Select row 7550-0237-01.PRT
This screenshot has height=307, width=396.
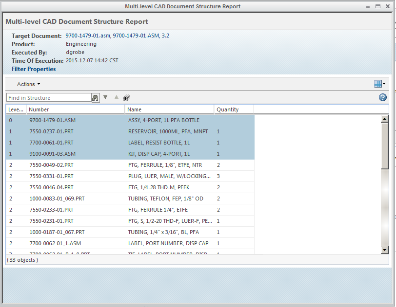pos(130,131)
